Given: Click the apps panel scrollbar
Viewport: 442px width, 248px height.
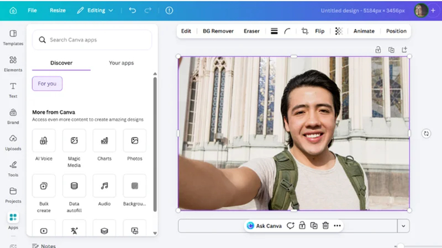Looking at the screenshot, I should [x=155, y=144].
